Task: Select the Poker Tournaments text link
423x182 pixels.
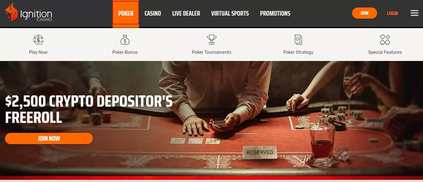Action: (211, 52)
